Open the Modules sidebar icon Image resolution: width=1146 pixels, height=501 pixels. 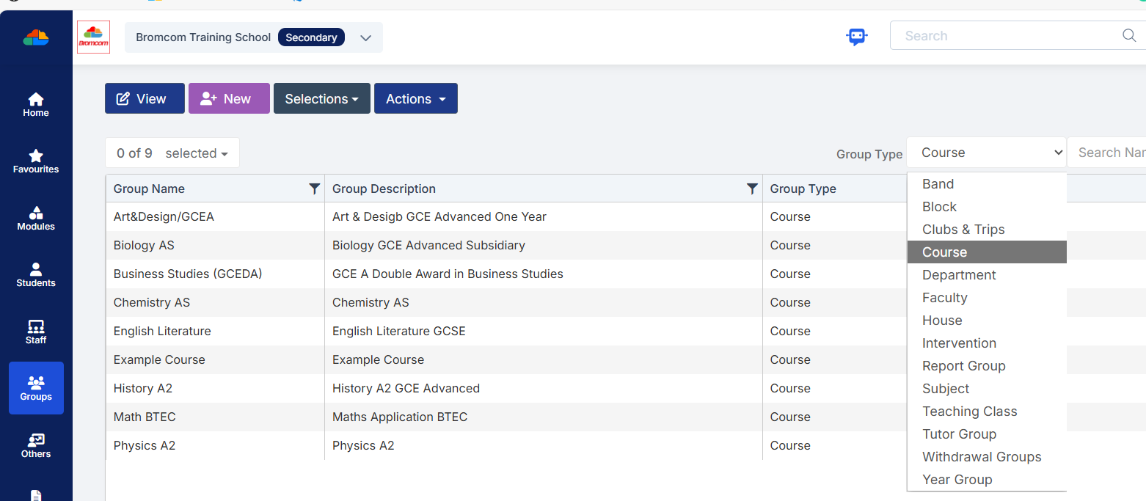pos(35,218)
